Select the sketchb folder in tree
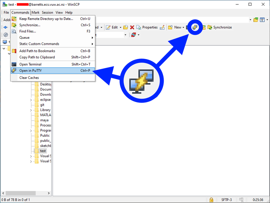 point(43,146)
